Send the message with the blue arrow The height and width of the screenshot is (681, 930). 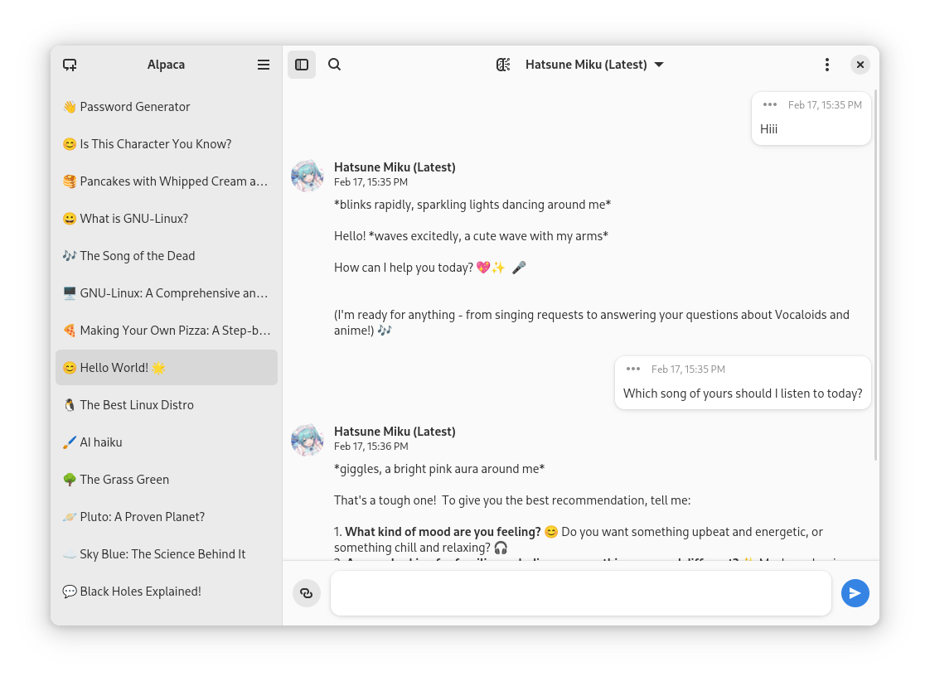(x=855, y=592)
